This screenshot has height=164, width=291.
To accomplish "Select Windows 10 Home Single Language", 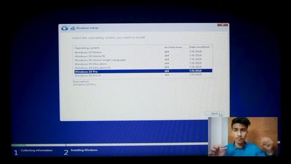I will (x=143, y=60).
